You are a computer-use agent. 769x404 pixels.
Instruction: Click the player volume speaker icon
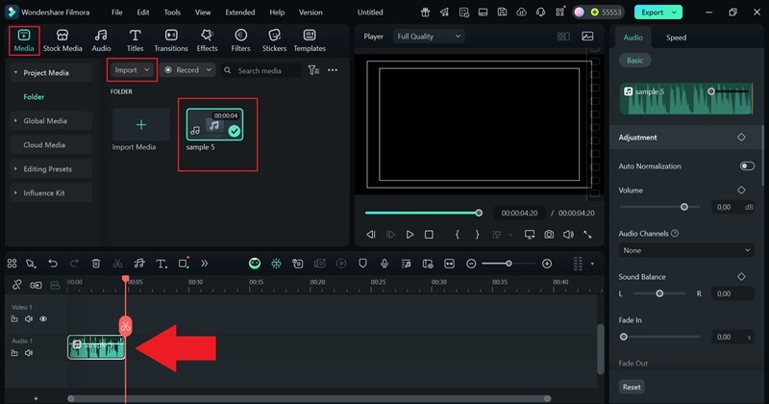pos(568,235)
